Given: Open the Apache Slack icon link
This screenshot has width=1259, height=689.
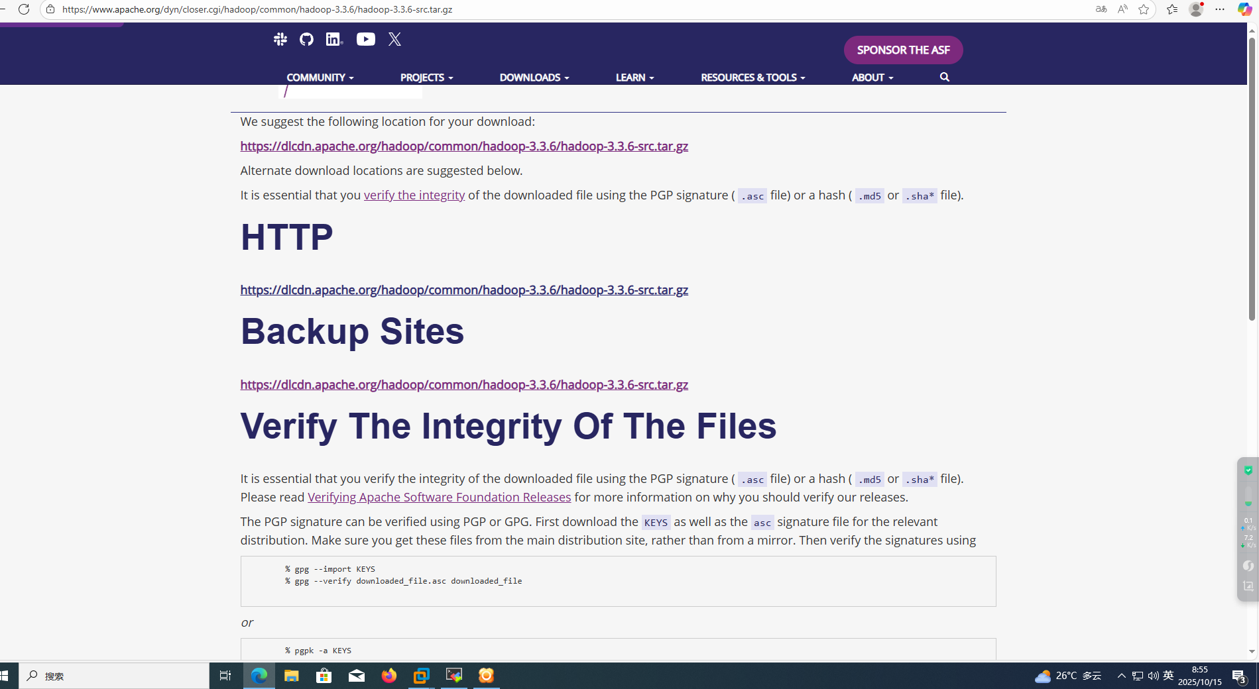Looking at the screenshot, I should [x=280, y=39].
